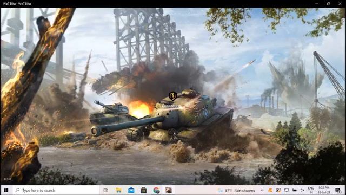This screenshot has height=195, width=346.
Task: Click the 8.1.0 version number text
Action: [x=7, y=179]
